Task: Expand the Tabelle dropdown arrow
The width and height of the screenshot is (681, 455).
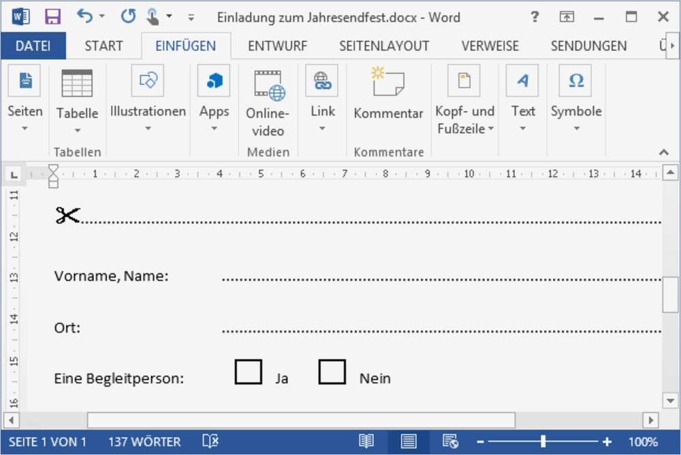Action: coord(78,130)
